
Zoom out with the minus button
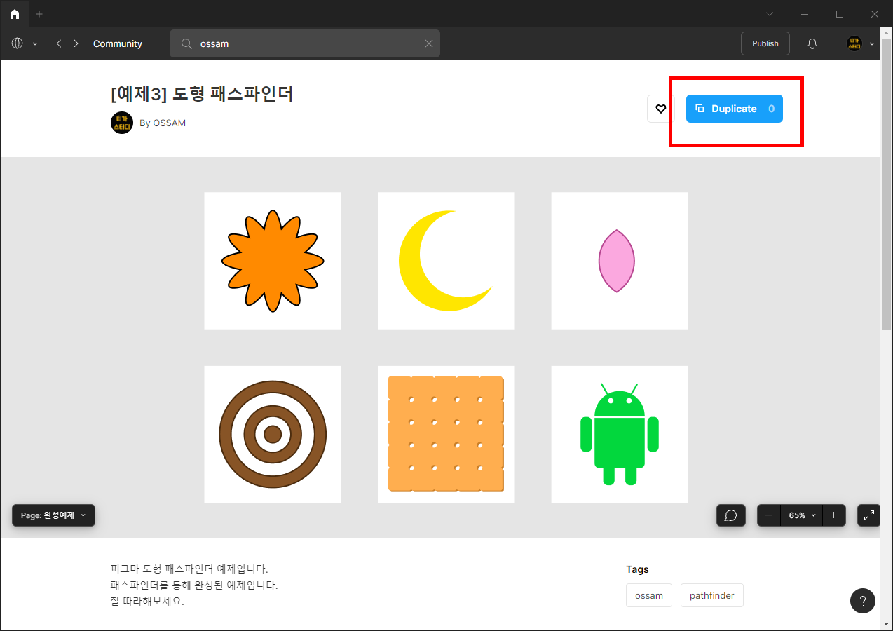point(769,515)
